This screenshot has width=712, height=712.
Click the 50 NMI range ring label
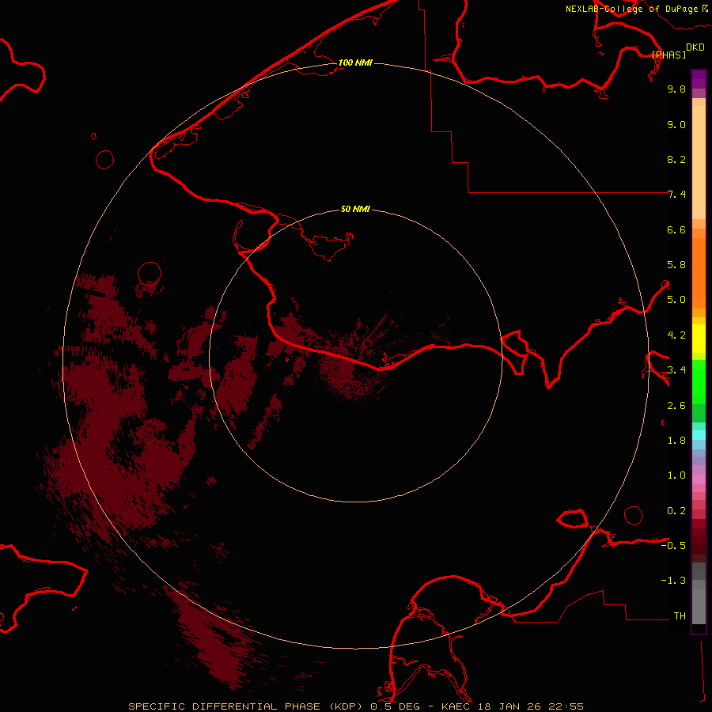pos(355,209)
